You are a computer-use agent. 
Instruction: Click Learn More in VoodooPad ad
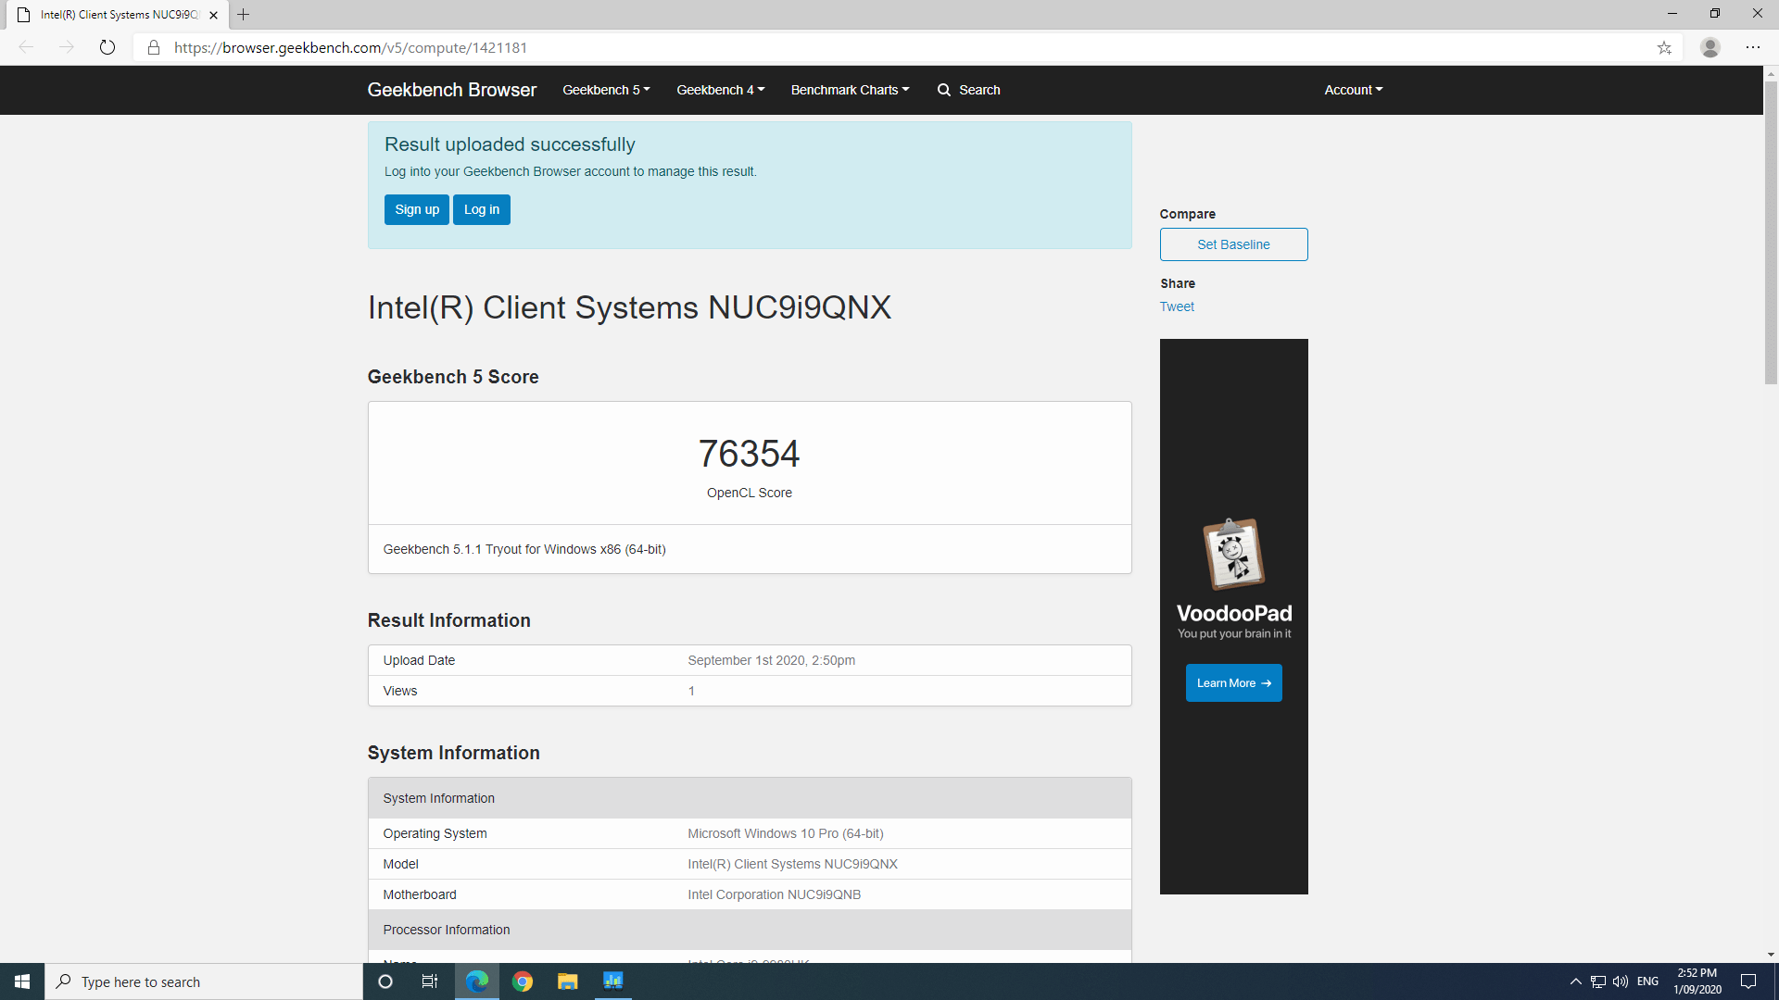point(1233,683)
